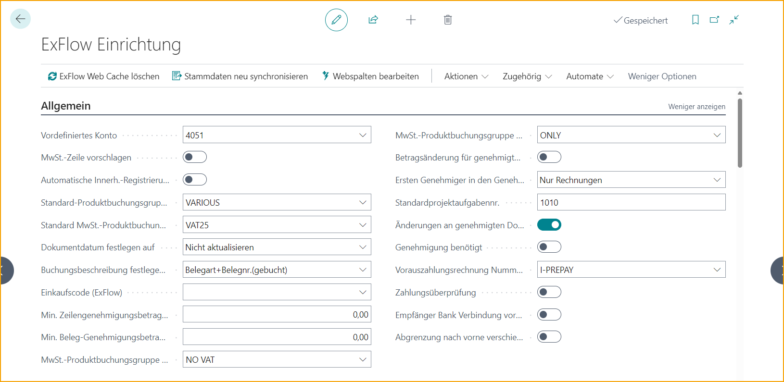
Task: Click Weniger anzeigen link
Action: (x=696, y=107)
